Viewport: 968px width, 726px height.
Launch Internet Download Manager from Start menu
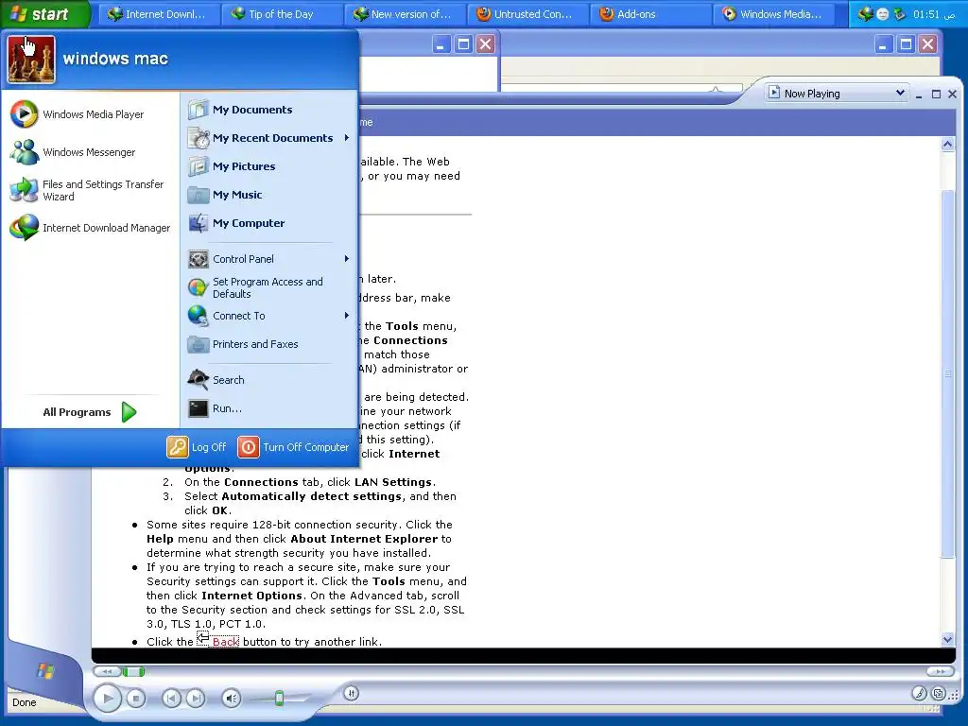(90, 228)
